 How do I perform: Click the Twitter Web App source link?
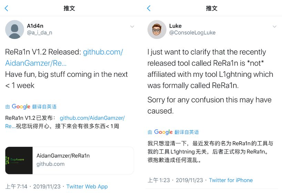pos(87,186)
